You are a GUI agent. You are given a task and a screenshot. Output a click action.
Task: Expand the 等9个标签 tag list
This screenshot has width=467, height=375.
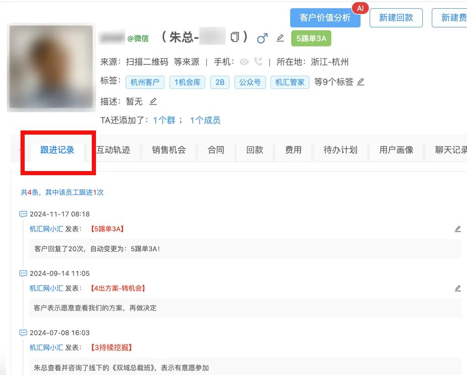(x=334, y=82)
